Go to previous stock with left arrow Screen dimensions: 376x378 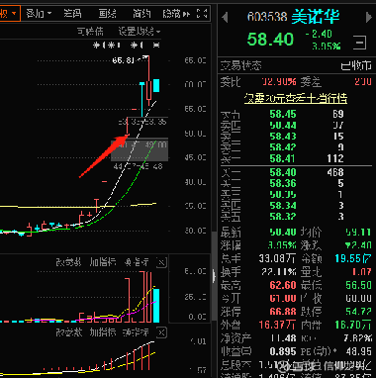click(225, 17)
